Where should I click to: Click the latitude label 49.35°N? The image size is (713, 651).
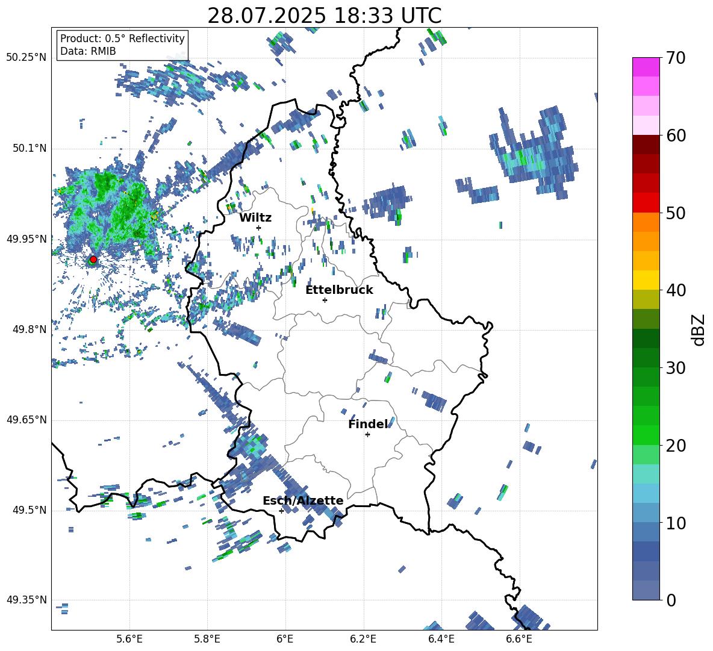tap(26, 600)
